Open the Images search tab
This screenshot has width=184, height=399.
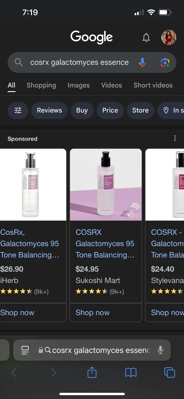tap(78, 85)
